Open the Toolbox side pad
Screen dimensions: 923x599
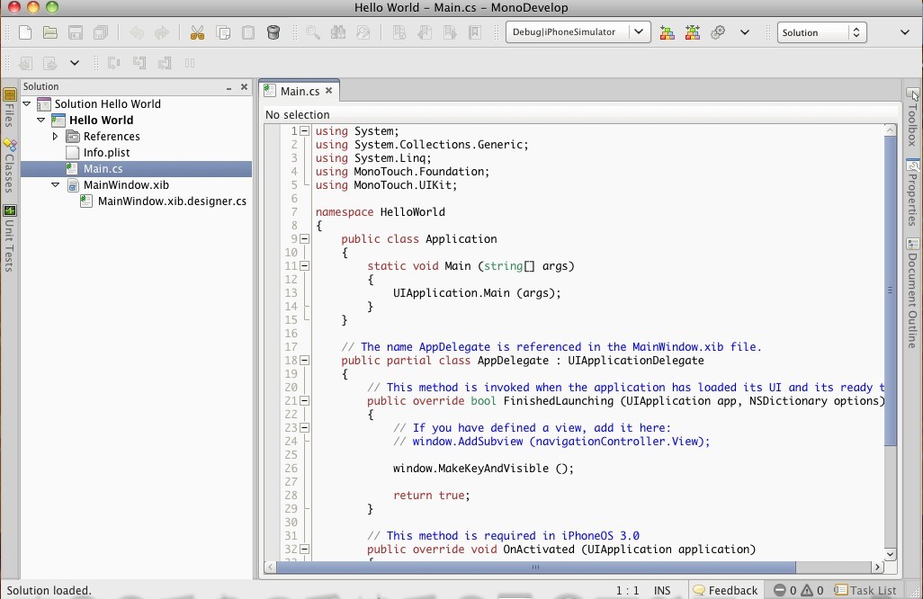(x=912, y=117)
